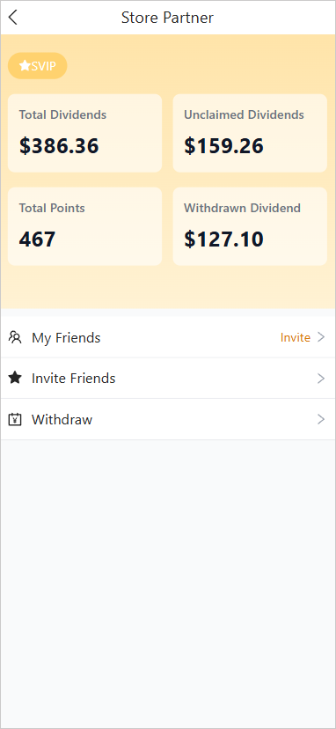Click the $386.36 total dividends amount
The image size is (336, 729).
59,146
